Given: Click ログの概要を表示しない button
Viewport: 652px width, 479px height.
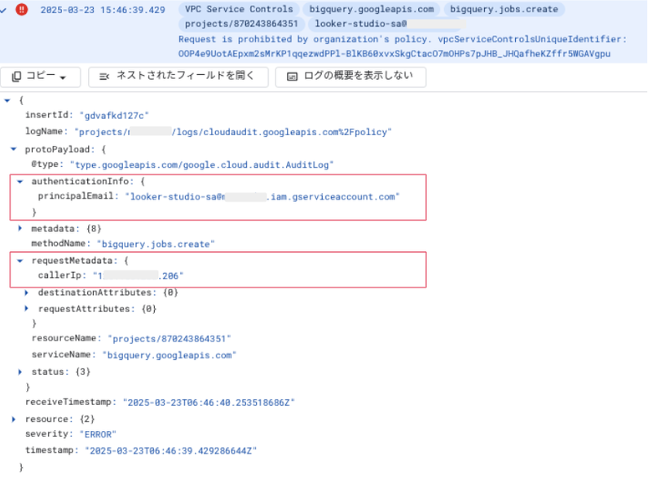Looking at the screenshot, I should click(x=350, y=77).
